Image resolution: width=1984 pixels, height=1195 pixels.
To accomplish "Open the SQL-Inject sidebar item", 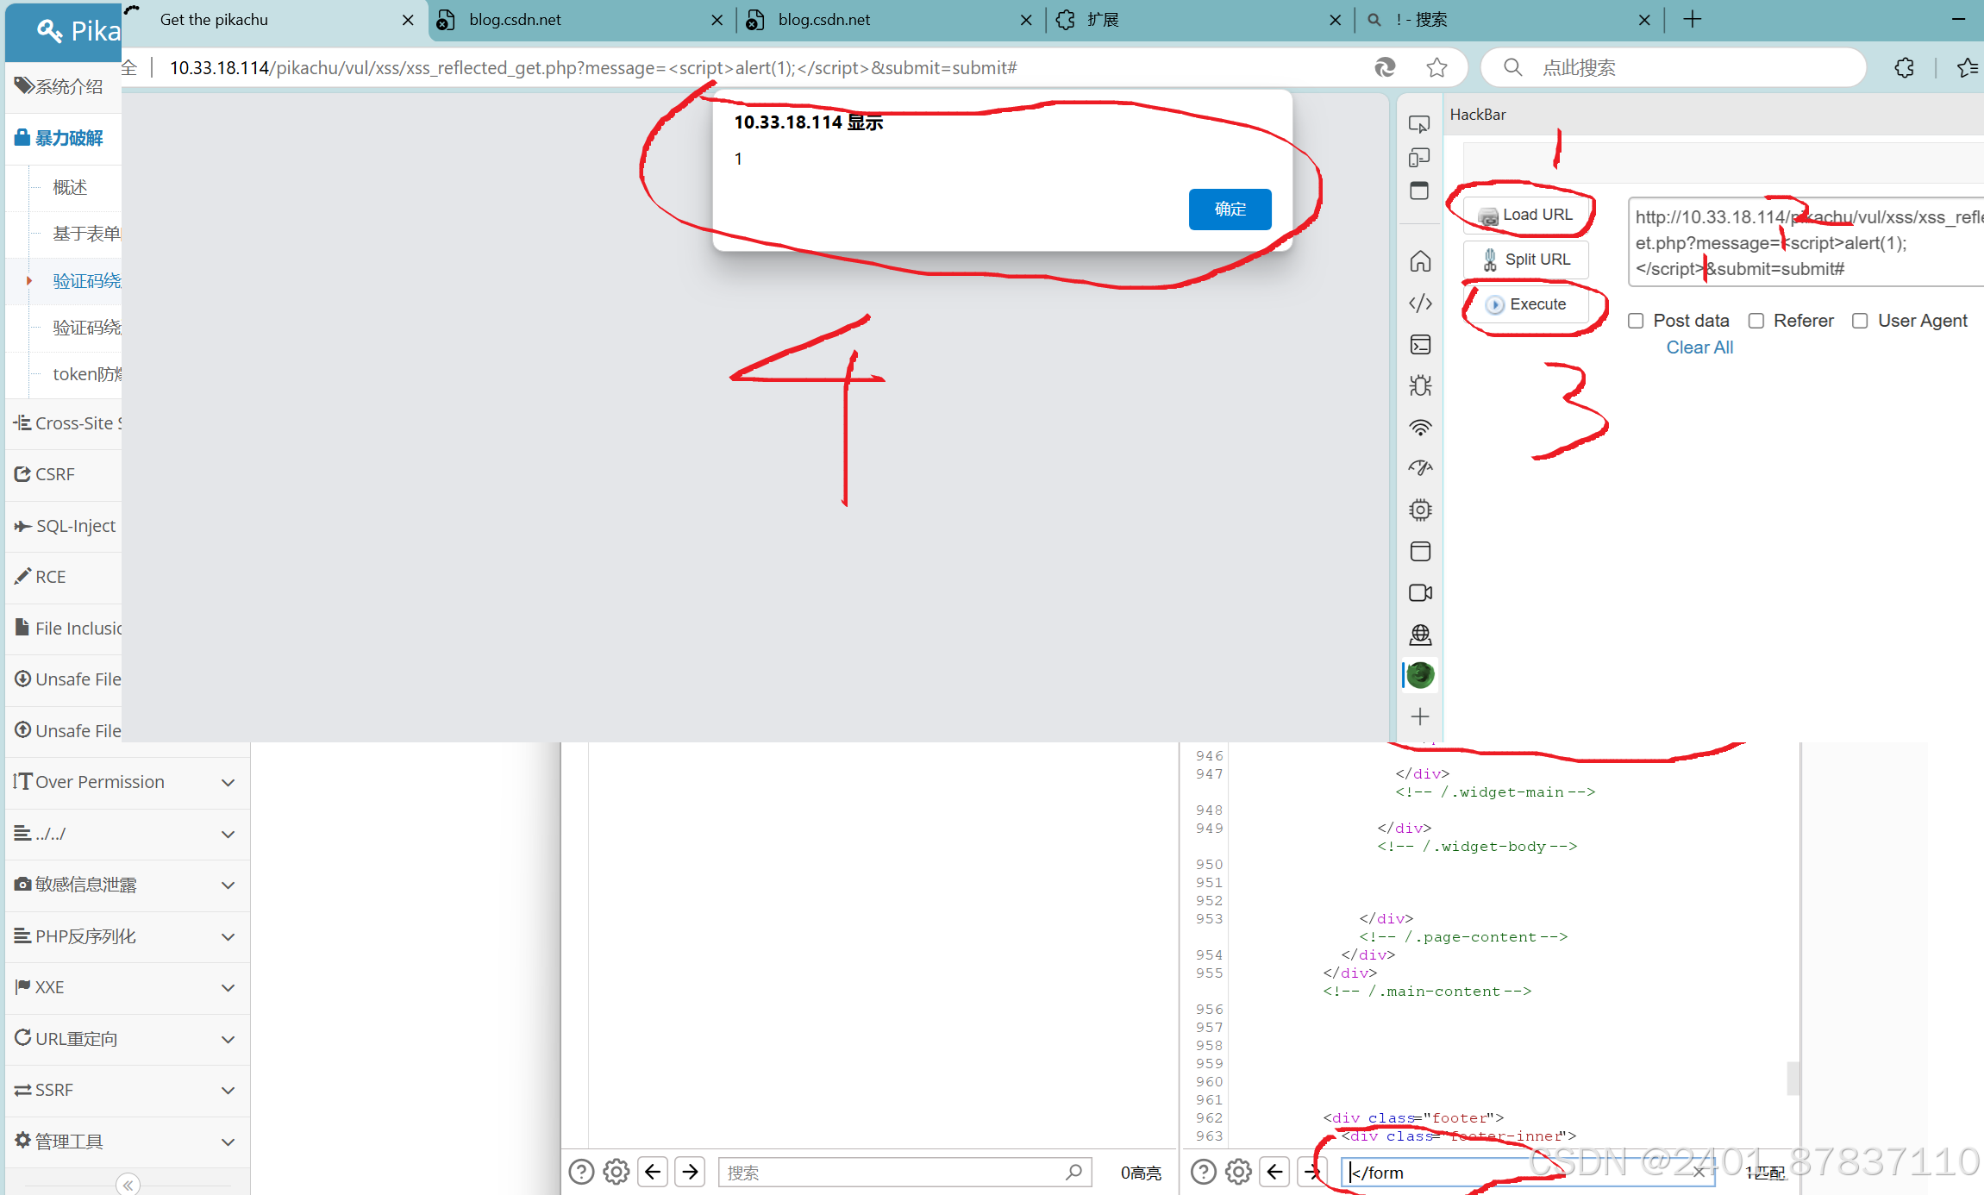I will click(x=64, y=526).
